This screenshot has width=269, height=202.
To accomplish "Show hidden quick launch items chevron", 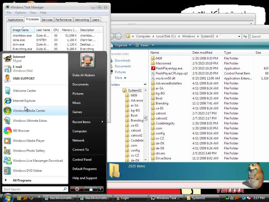I will (x=39, y=197).
